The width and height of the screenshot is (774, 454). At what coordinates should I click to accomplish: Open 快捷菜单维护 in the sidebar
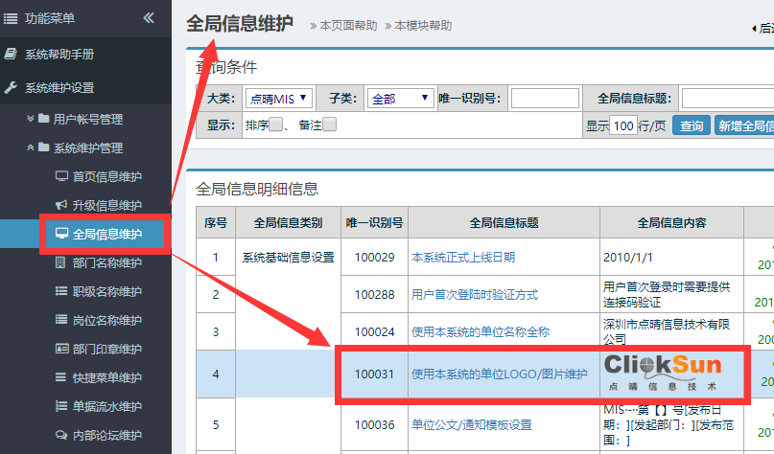(107, 377)
